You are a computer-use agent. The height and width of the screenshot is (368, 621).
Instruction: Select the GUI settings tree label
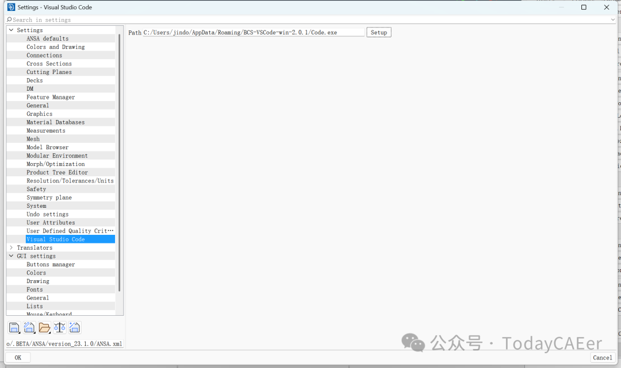[x=36, y=256]
